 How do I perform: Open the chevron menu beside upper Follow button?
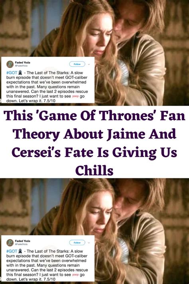(x=89, y=64)
